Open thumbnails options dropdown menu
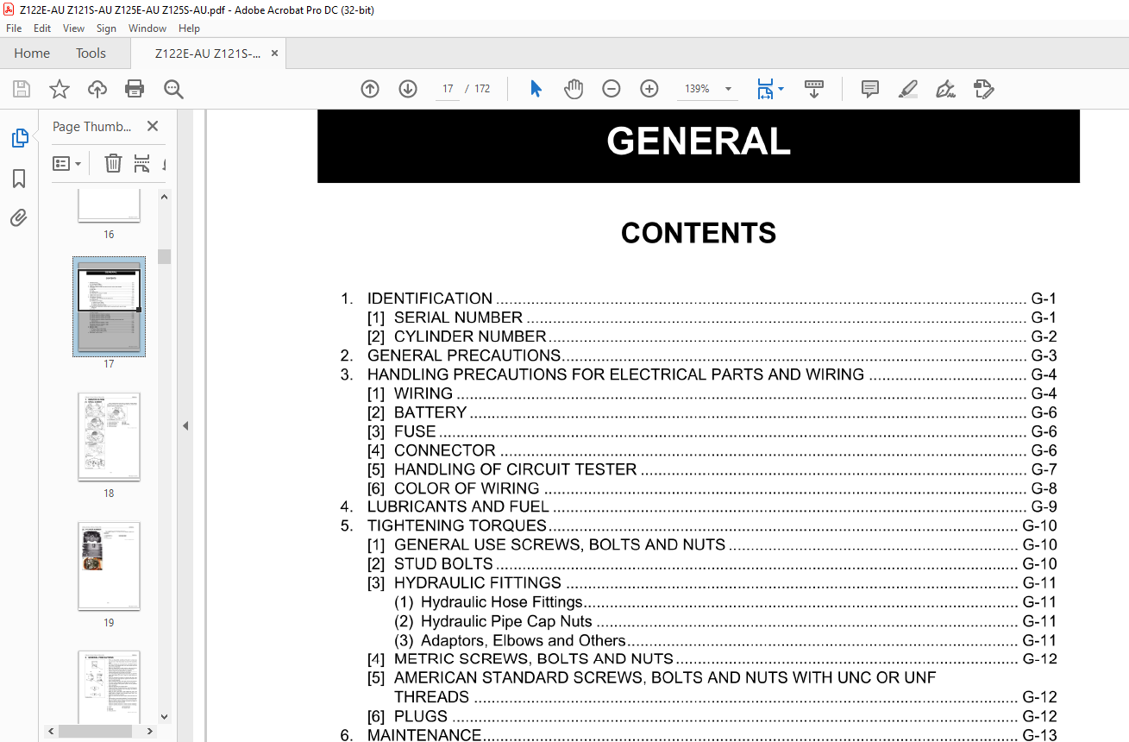Viewport: 1129px width, 742px height. pos(66,163)
